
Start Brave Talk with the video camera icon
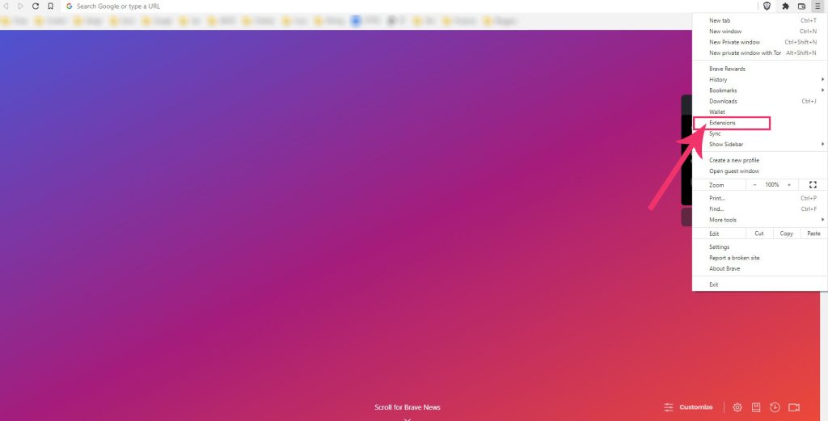click(794, 407)
